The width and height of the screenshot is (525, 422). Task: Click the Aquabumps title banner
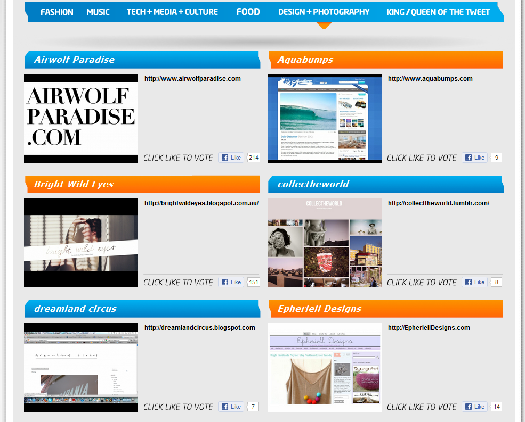[386, 60]
